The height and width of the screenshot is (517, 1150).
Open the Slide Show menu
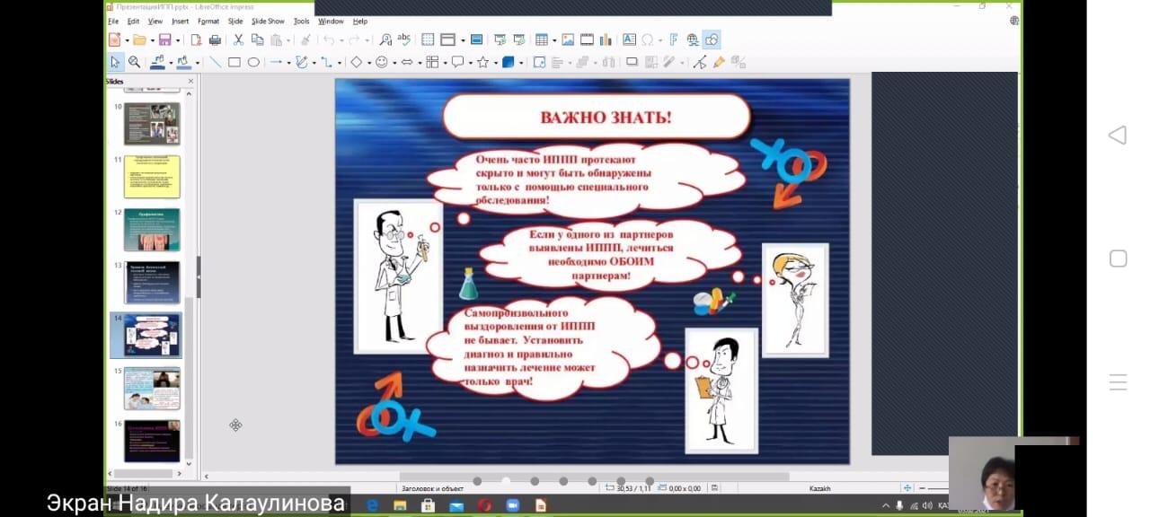click(x=268, y=21)
